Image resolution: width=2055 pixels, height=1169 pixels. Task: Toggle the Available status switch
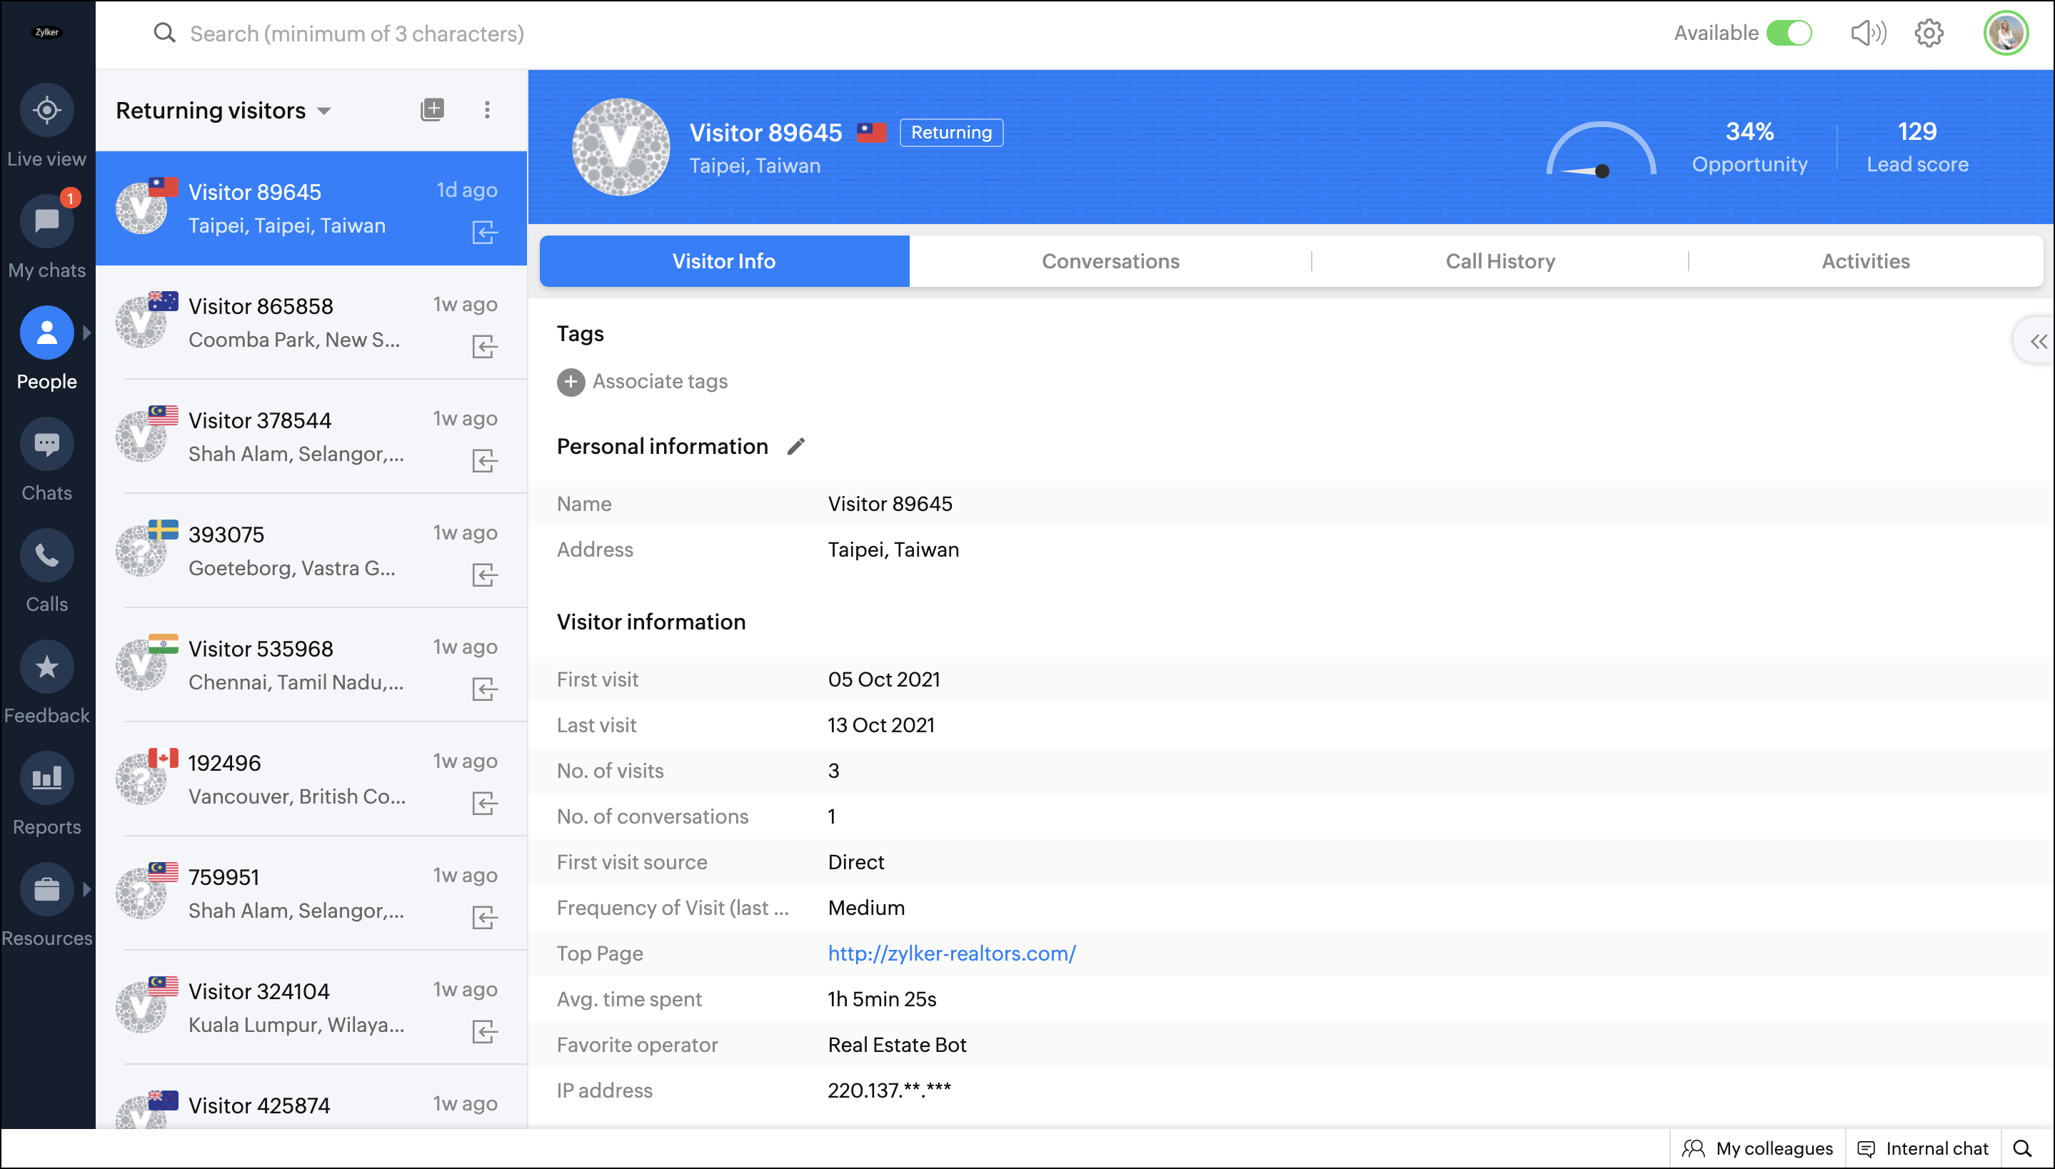tap(1789, 33)
